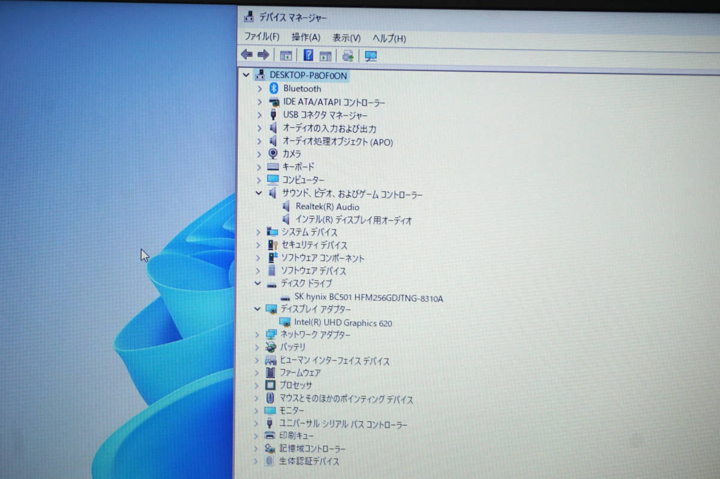
Task: Click the Forward arrow toolbar icon
Action: click(x=263, y=55)
